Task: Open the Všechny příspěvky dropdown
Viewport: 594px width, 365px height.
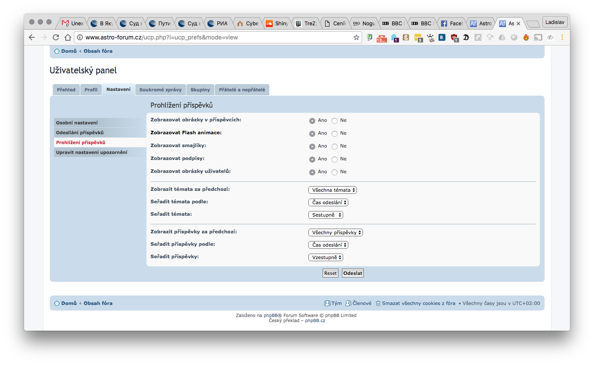Action: pyautogui.click(x=335, y=232)
